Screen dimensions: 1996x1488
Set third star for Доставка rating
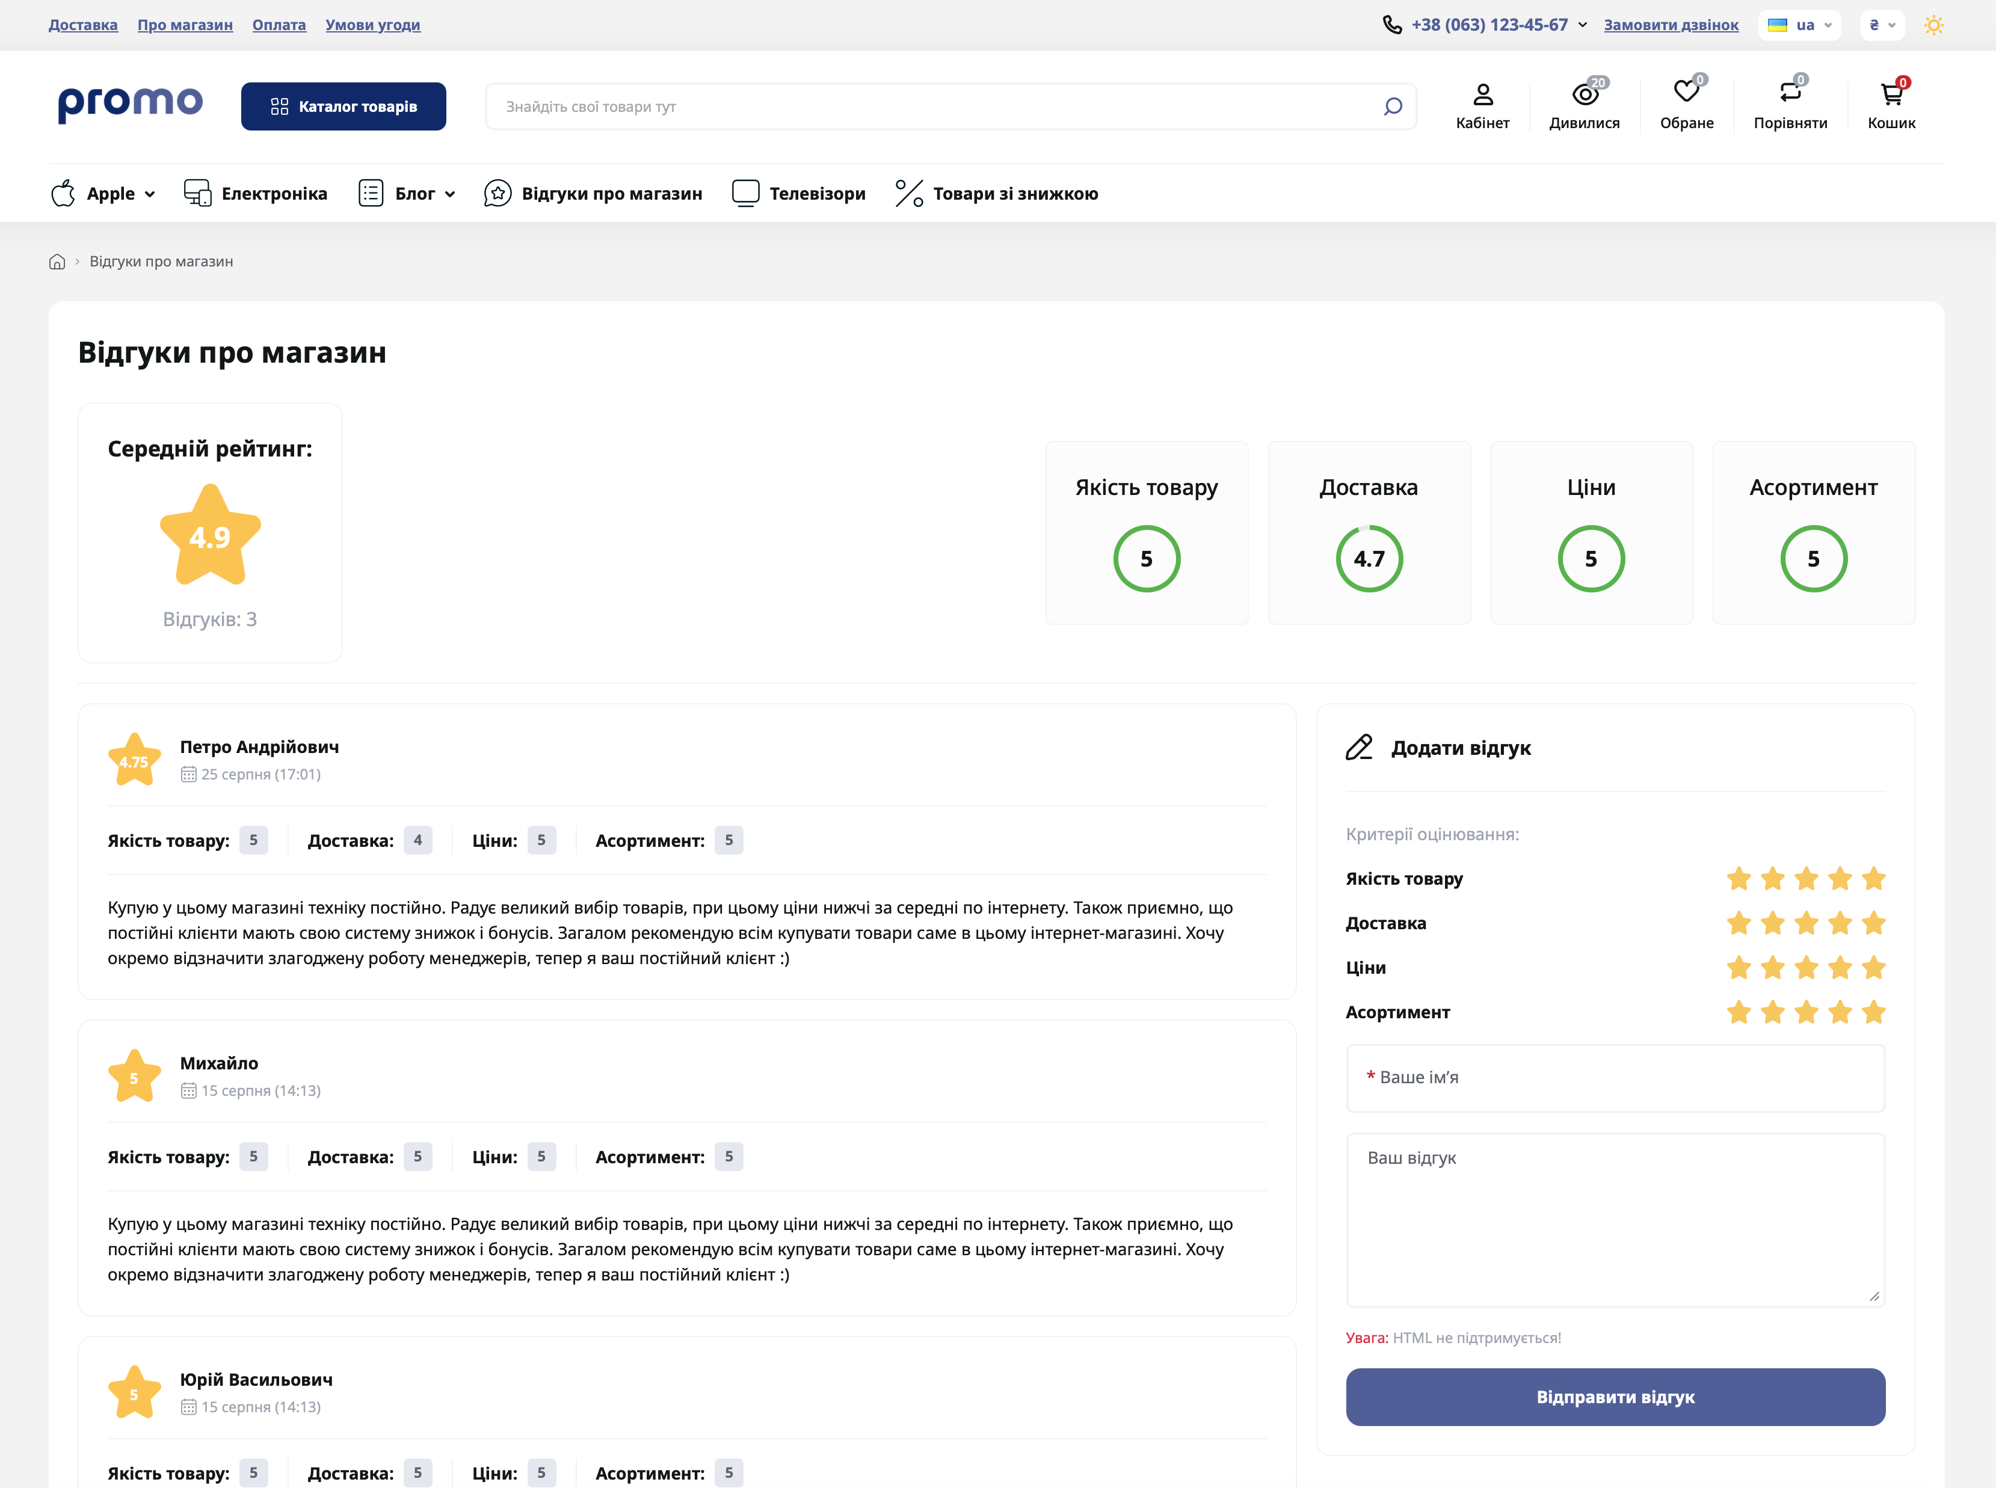1806,923
